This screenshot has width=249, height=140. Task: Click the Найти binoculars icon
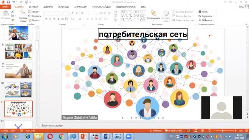pyautogui.click(x=200, y=12)
